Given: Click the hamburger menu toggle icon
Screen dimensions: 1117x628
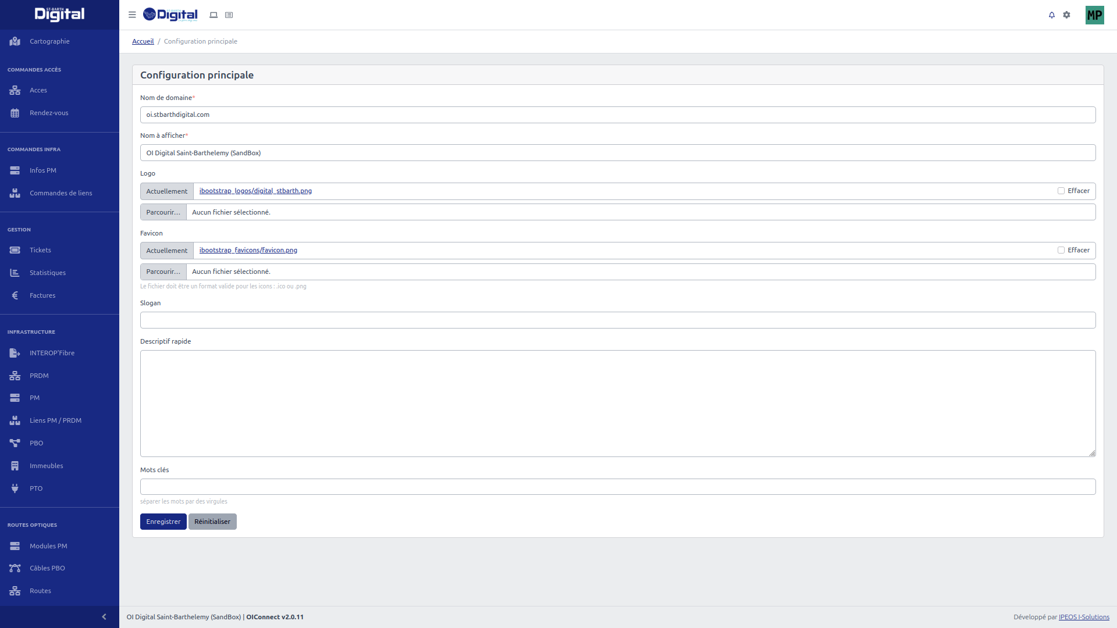Looking at the screenshot, I should click(132, 15).
